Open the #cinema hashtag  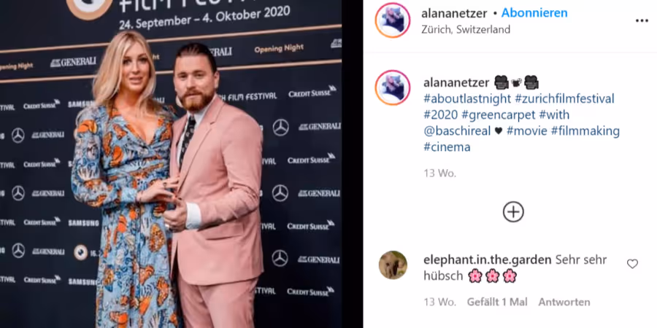coord(447,147)
